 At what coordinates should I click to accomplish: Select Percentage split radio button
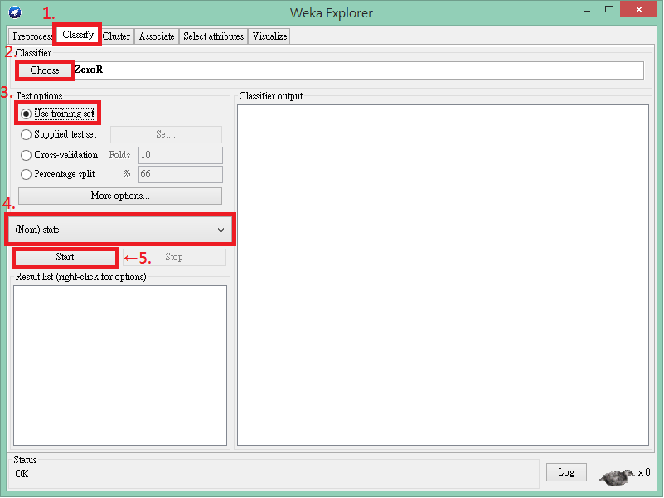pos(57,174)
